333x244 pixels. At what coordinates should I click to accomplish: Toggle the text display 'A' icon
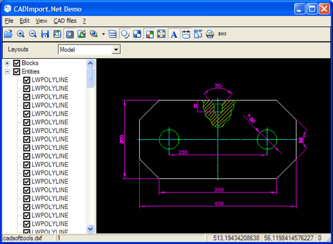pos(174,34)
